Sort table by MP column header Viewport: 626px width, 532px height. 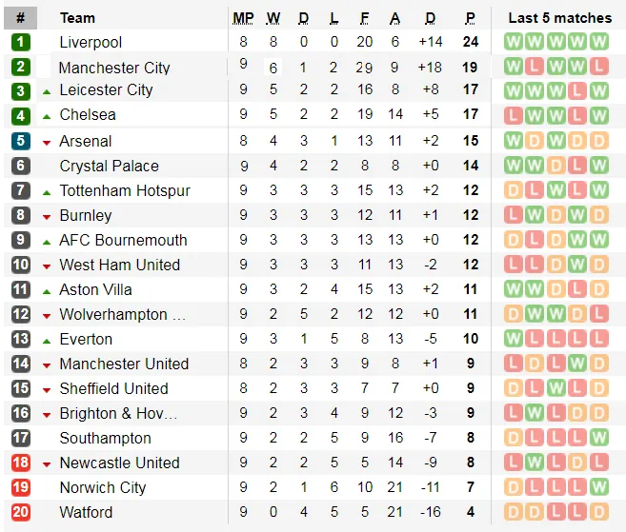[243, 18]
